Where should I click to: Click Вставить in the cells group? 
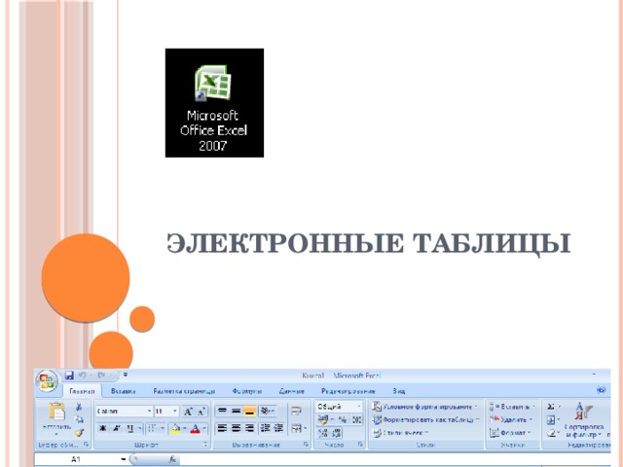pyautogui.click(x=512, y=407)
